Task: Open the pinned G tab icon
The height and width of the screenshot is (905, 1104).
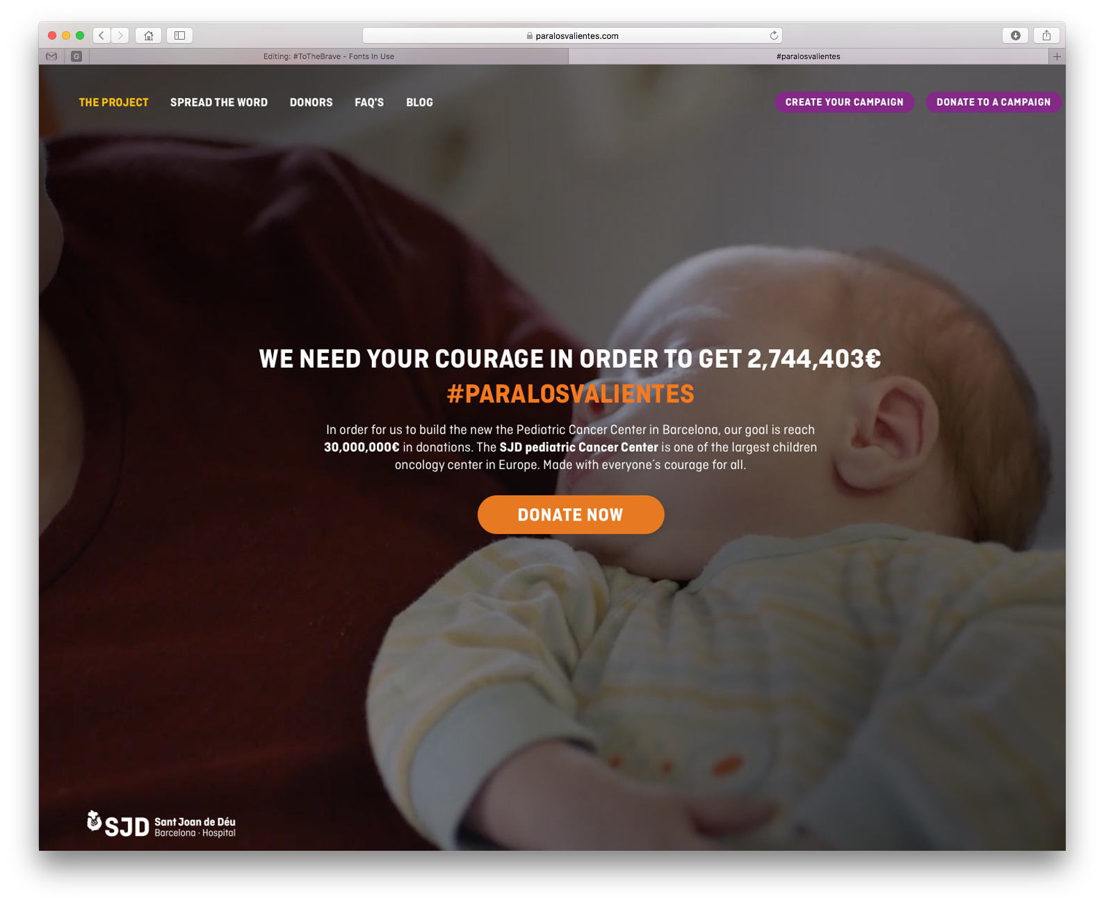Action: [76, 56]
